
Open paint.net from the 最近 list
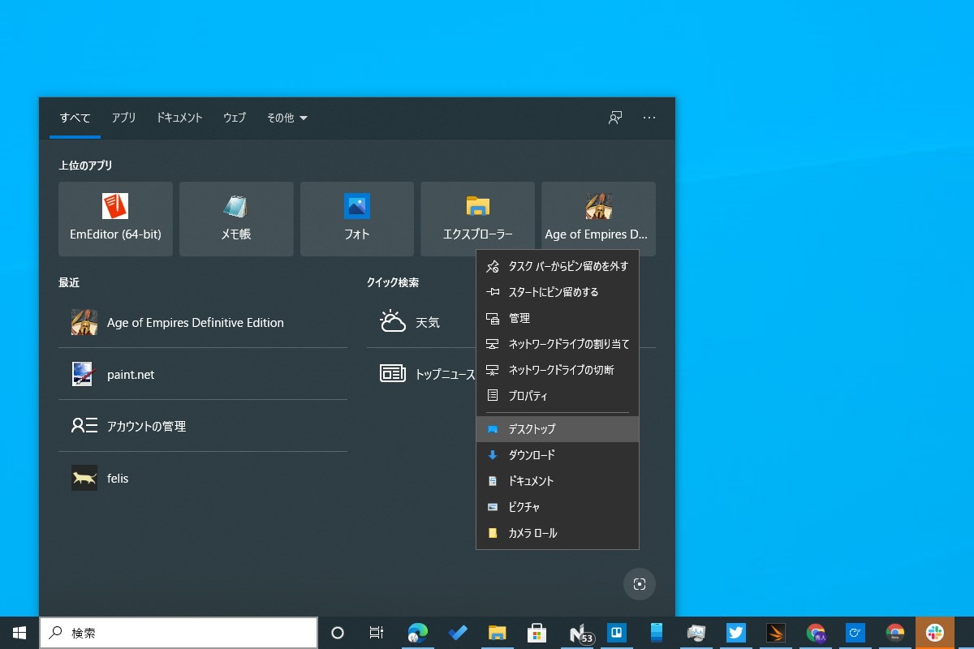pos(131,374)
